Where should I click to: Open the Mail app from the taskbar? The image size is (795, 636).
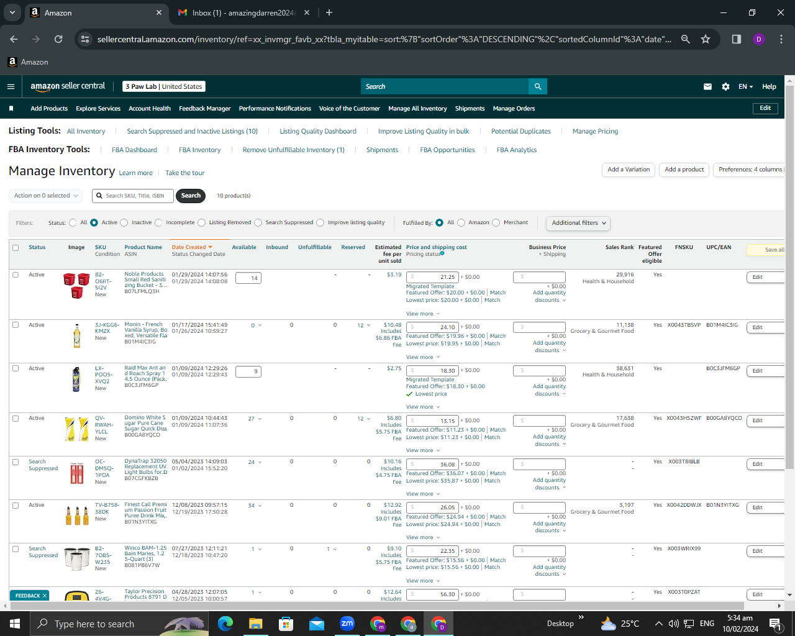[x=317, y=624]
